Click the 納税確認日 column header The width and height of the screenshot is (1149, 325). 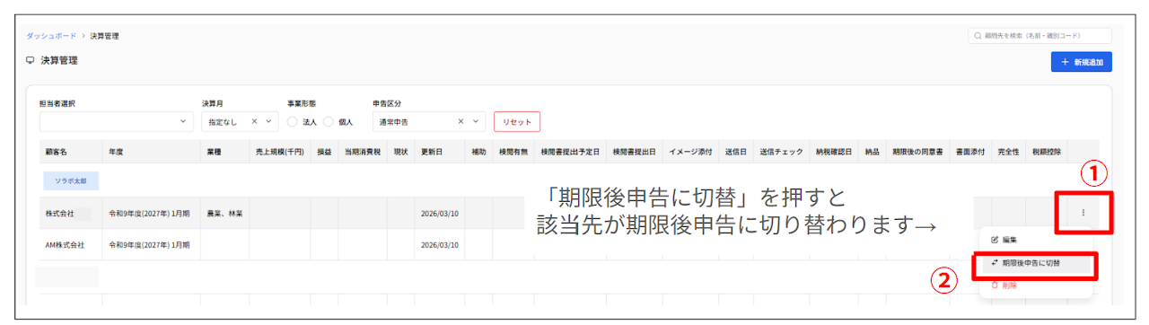coord(833,152)
